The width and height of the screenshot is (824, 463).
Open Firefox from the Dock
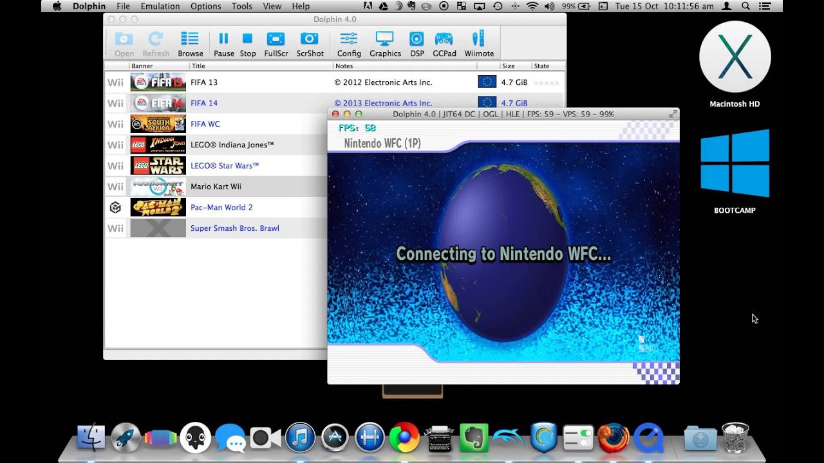click(x=613, y=438)
